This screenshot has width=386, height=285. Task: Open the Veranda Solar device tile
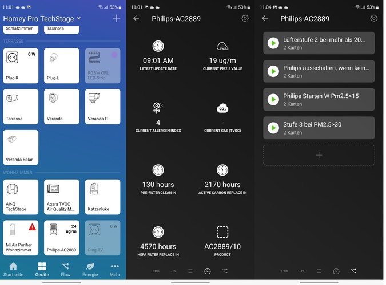coord(21,148)
